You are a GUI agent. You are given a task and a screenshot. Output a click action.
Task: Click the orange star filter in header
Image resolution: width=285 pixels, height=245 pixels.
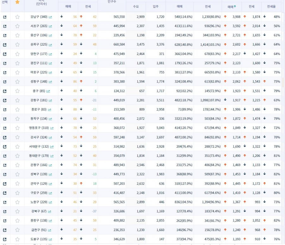click(x=17, y=2)
